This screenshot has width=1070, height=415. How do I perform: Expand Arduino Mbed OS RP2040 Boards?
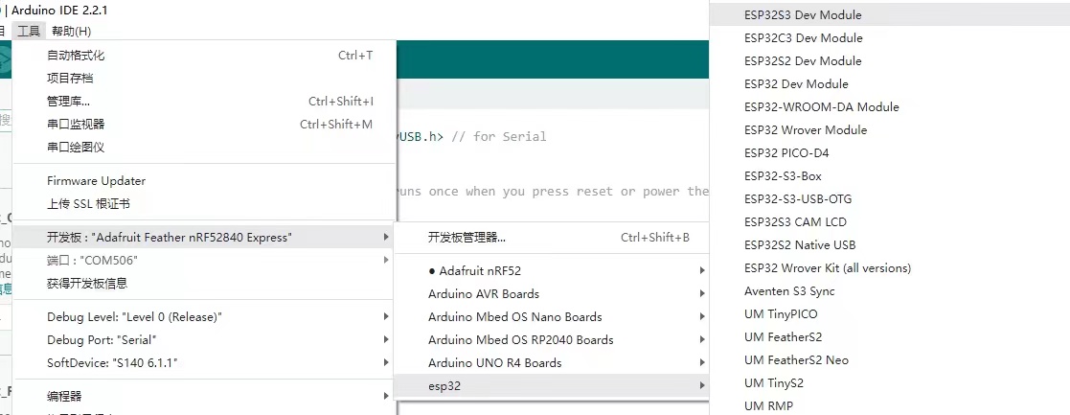(x=552, y=340)
